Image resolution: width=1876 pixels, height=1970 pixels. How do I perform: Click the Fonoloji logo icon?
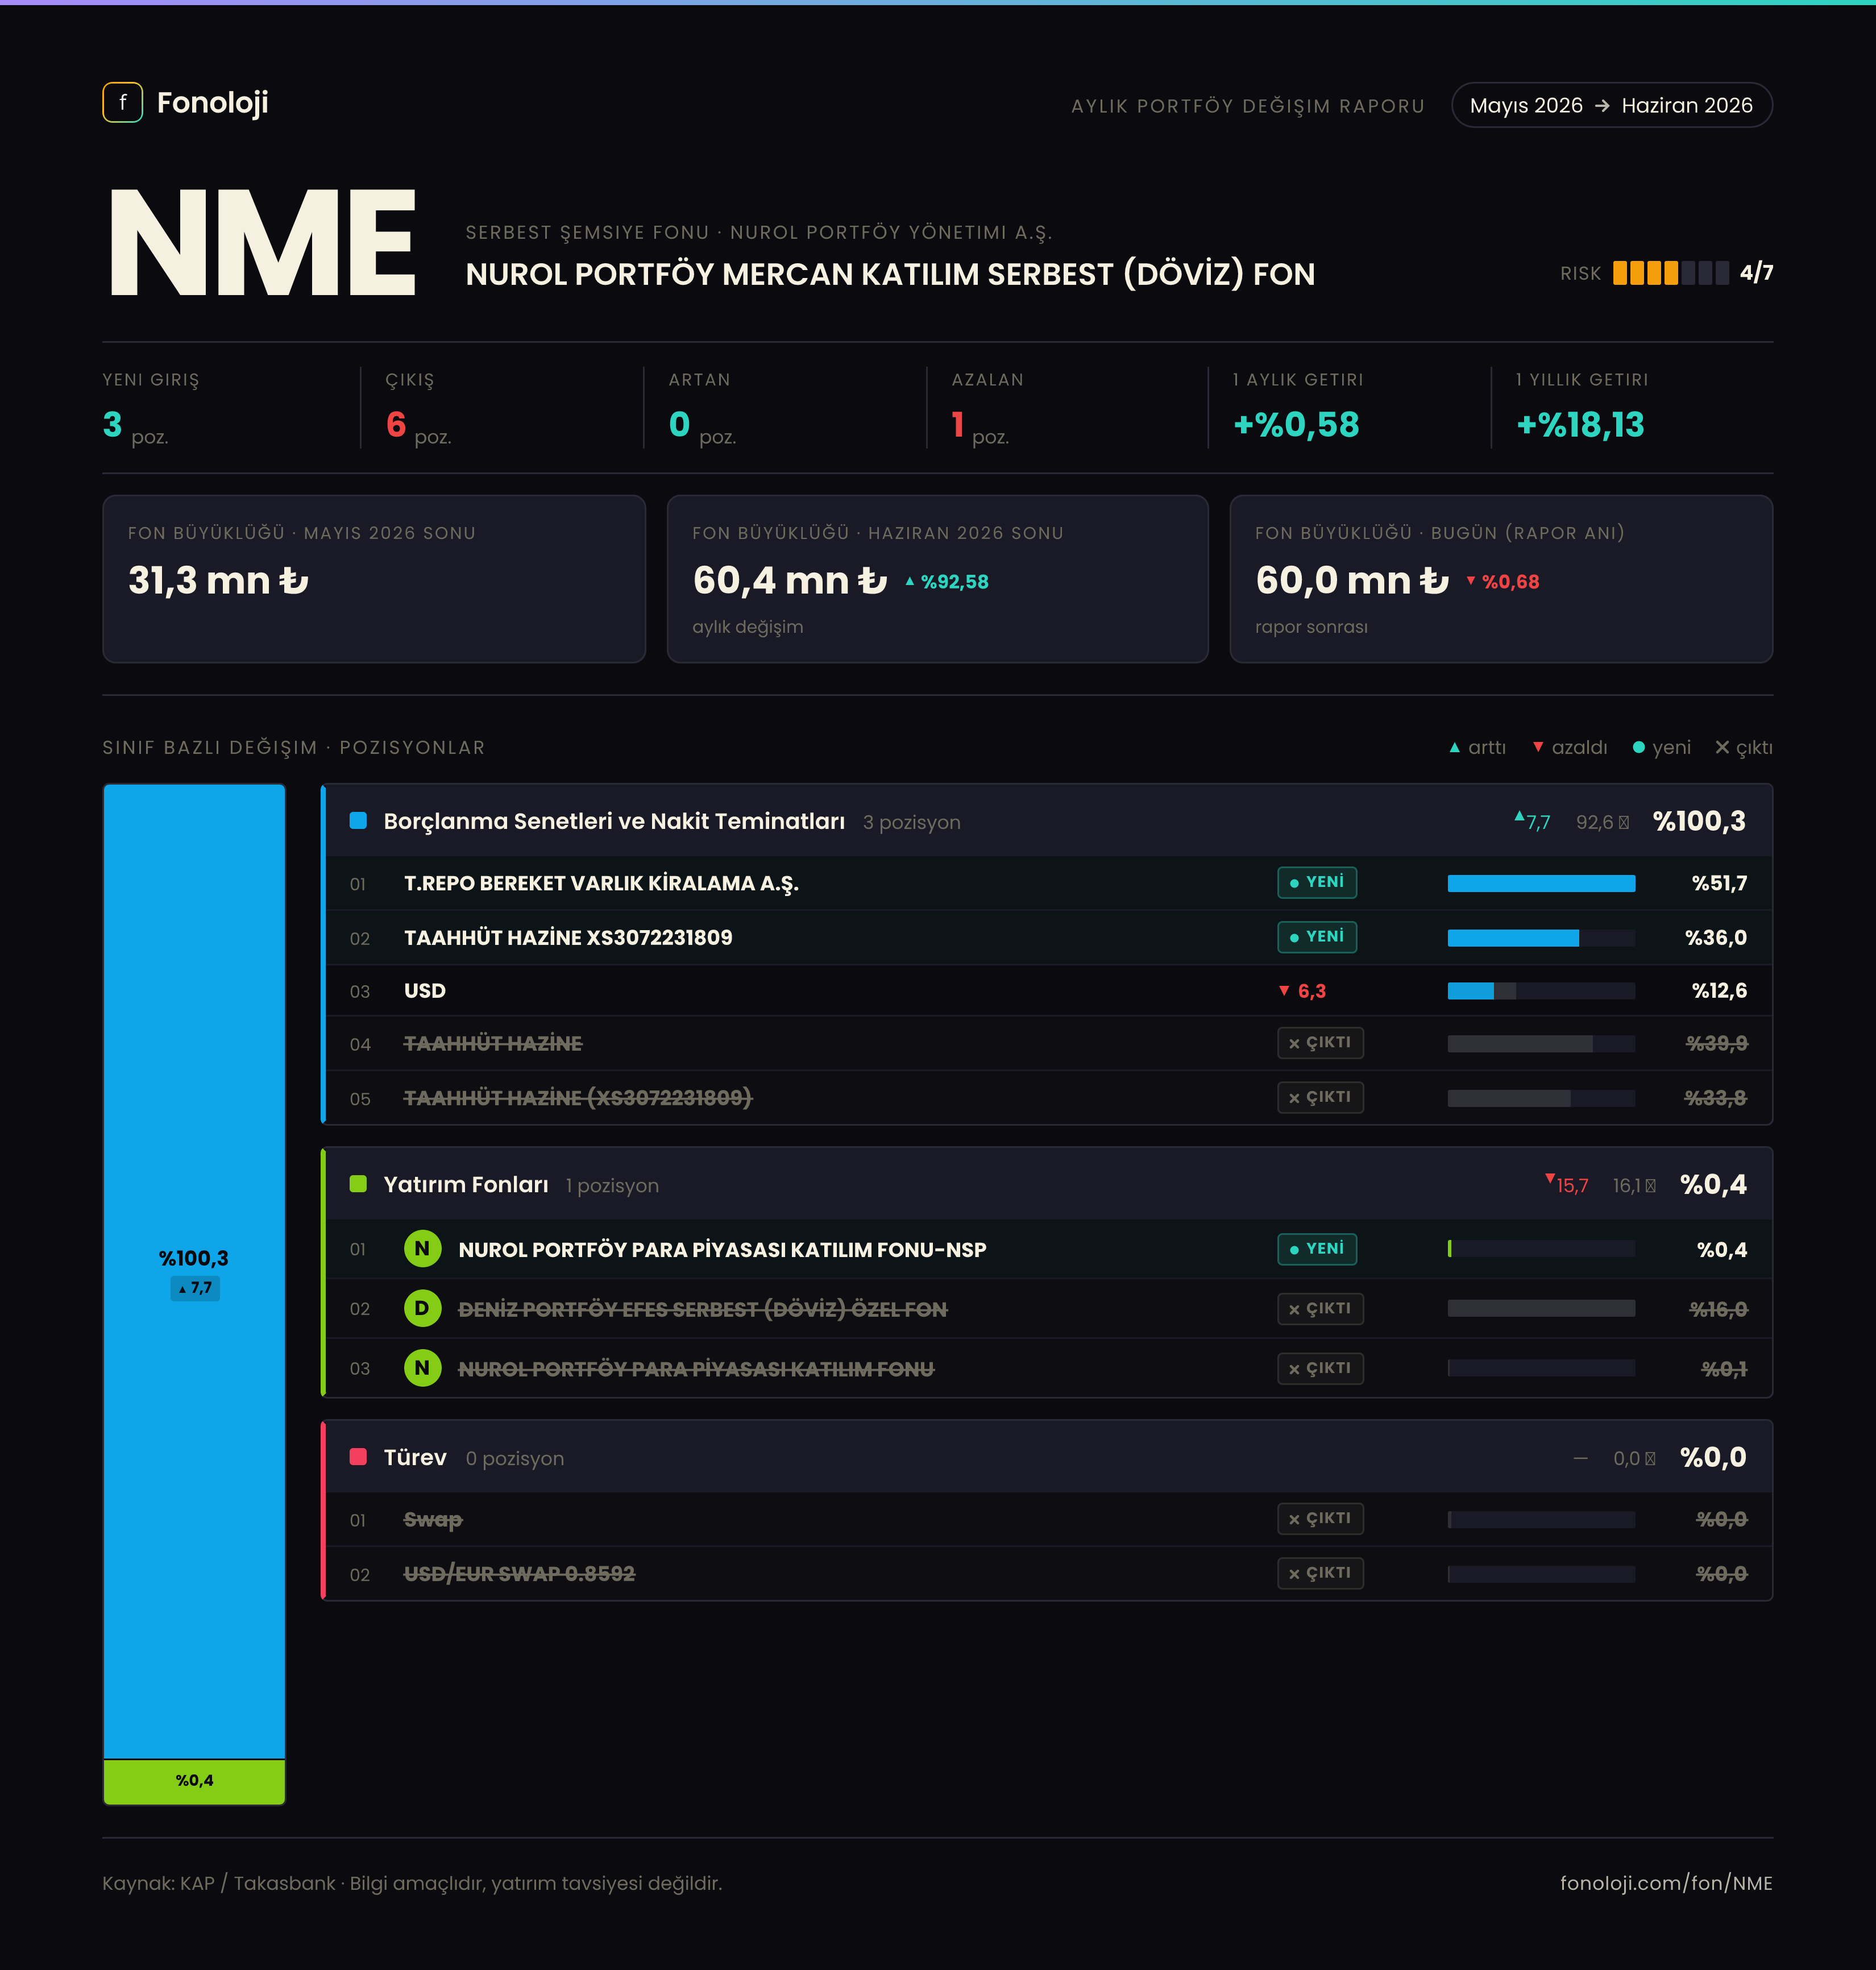point(122,102)
